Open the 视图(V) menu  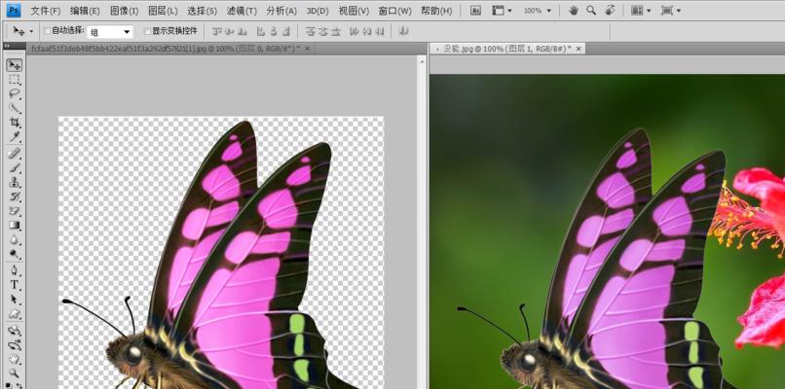(354, 11)
